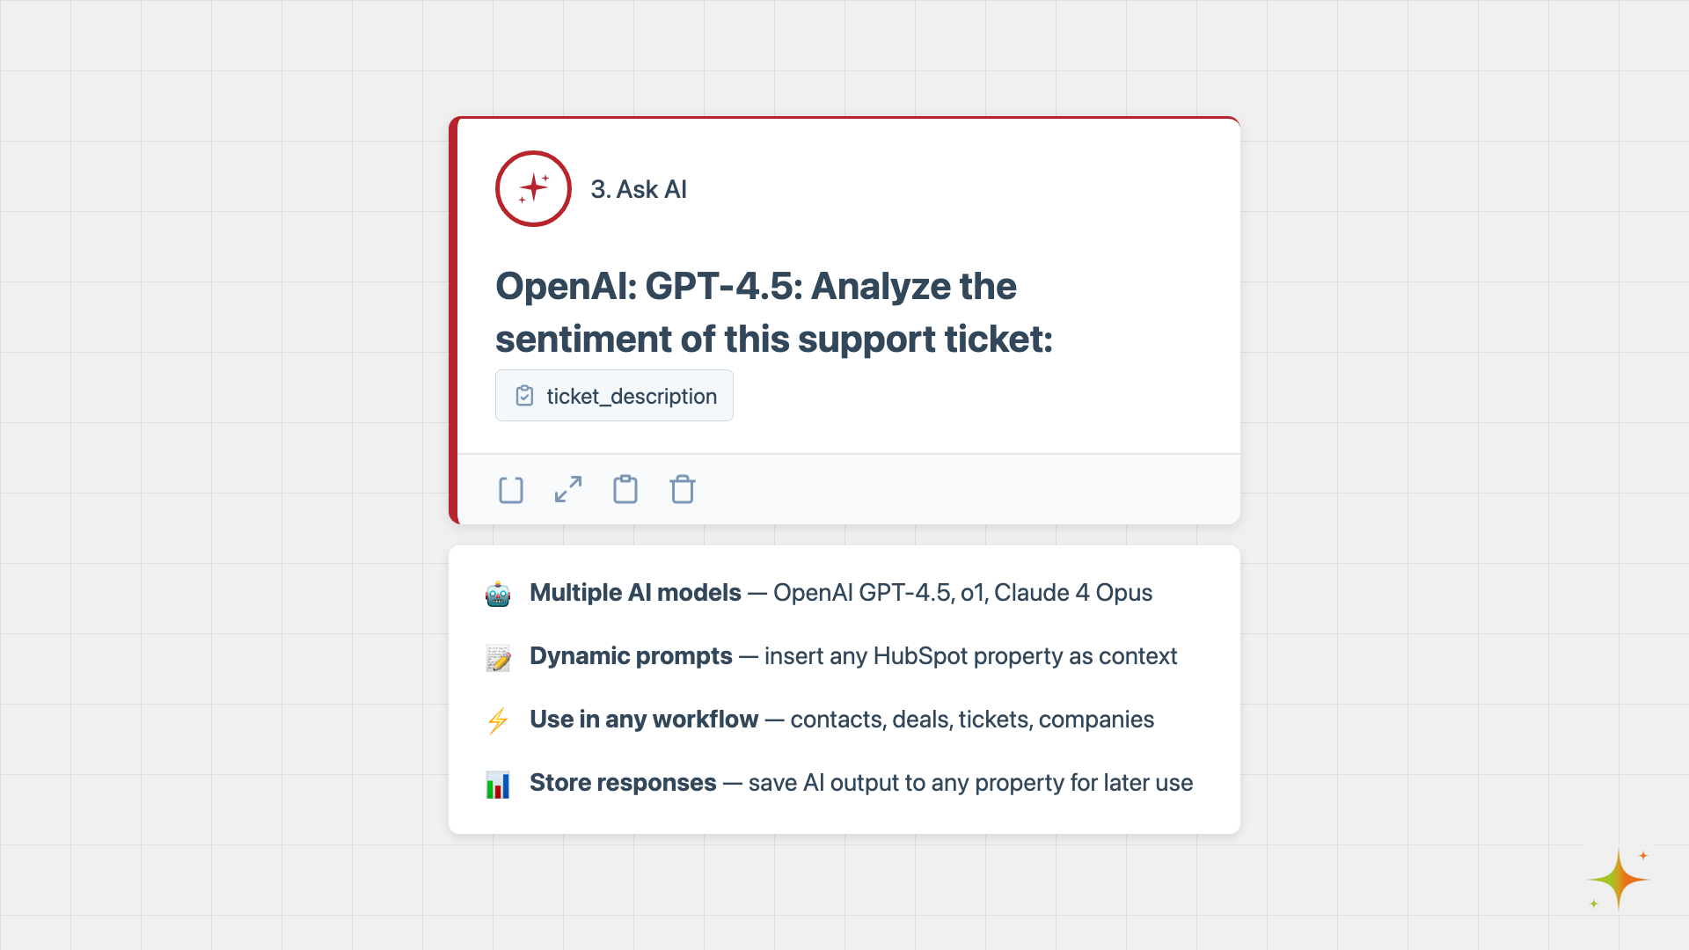The image size is (1689, 950).
Task: Click the "Multiple AI models" feature text
Action: (x=635, y=593)
